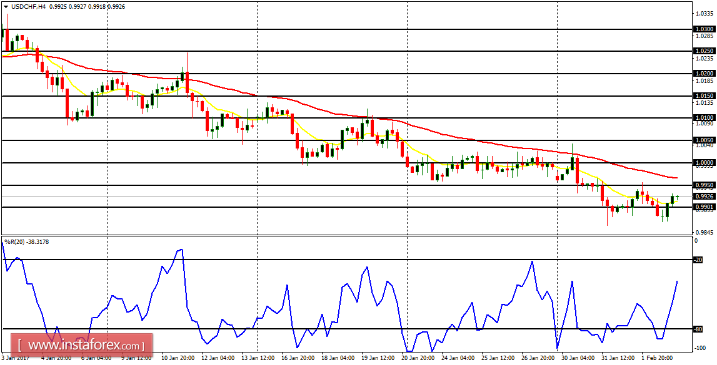
Task: Expand the USDCHF chart symbol dropdown arrow
Action: 6,6
